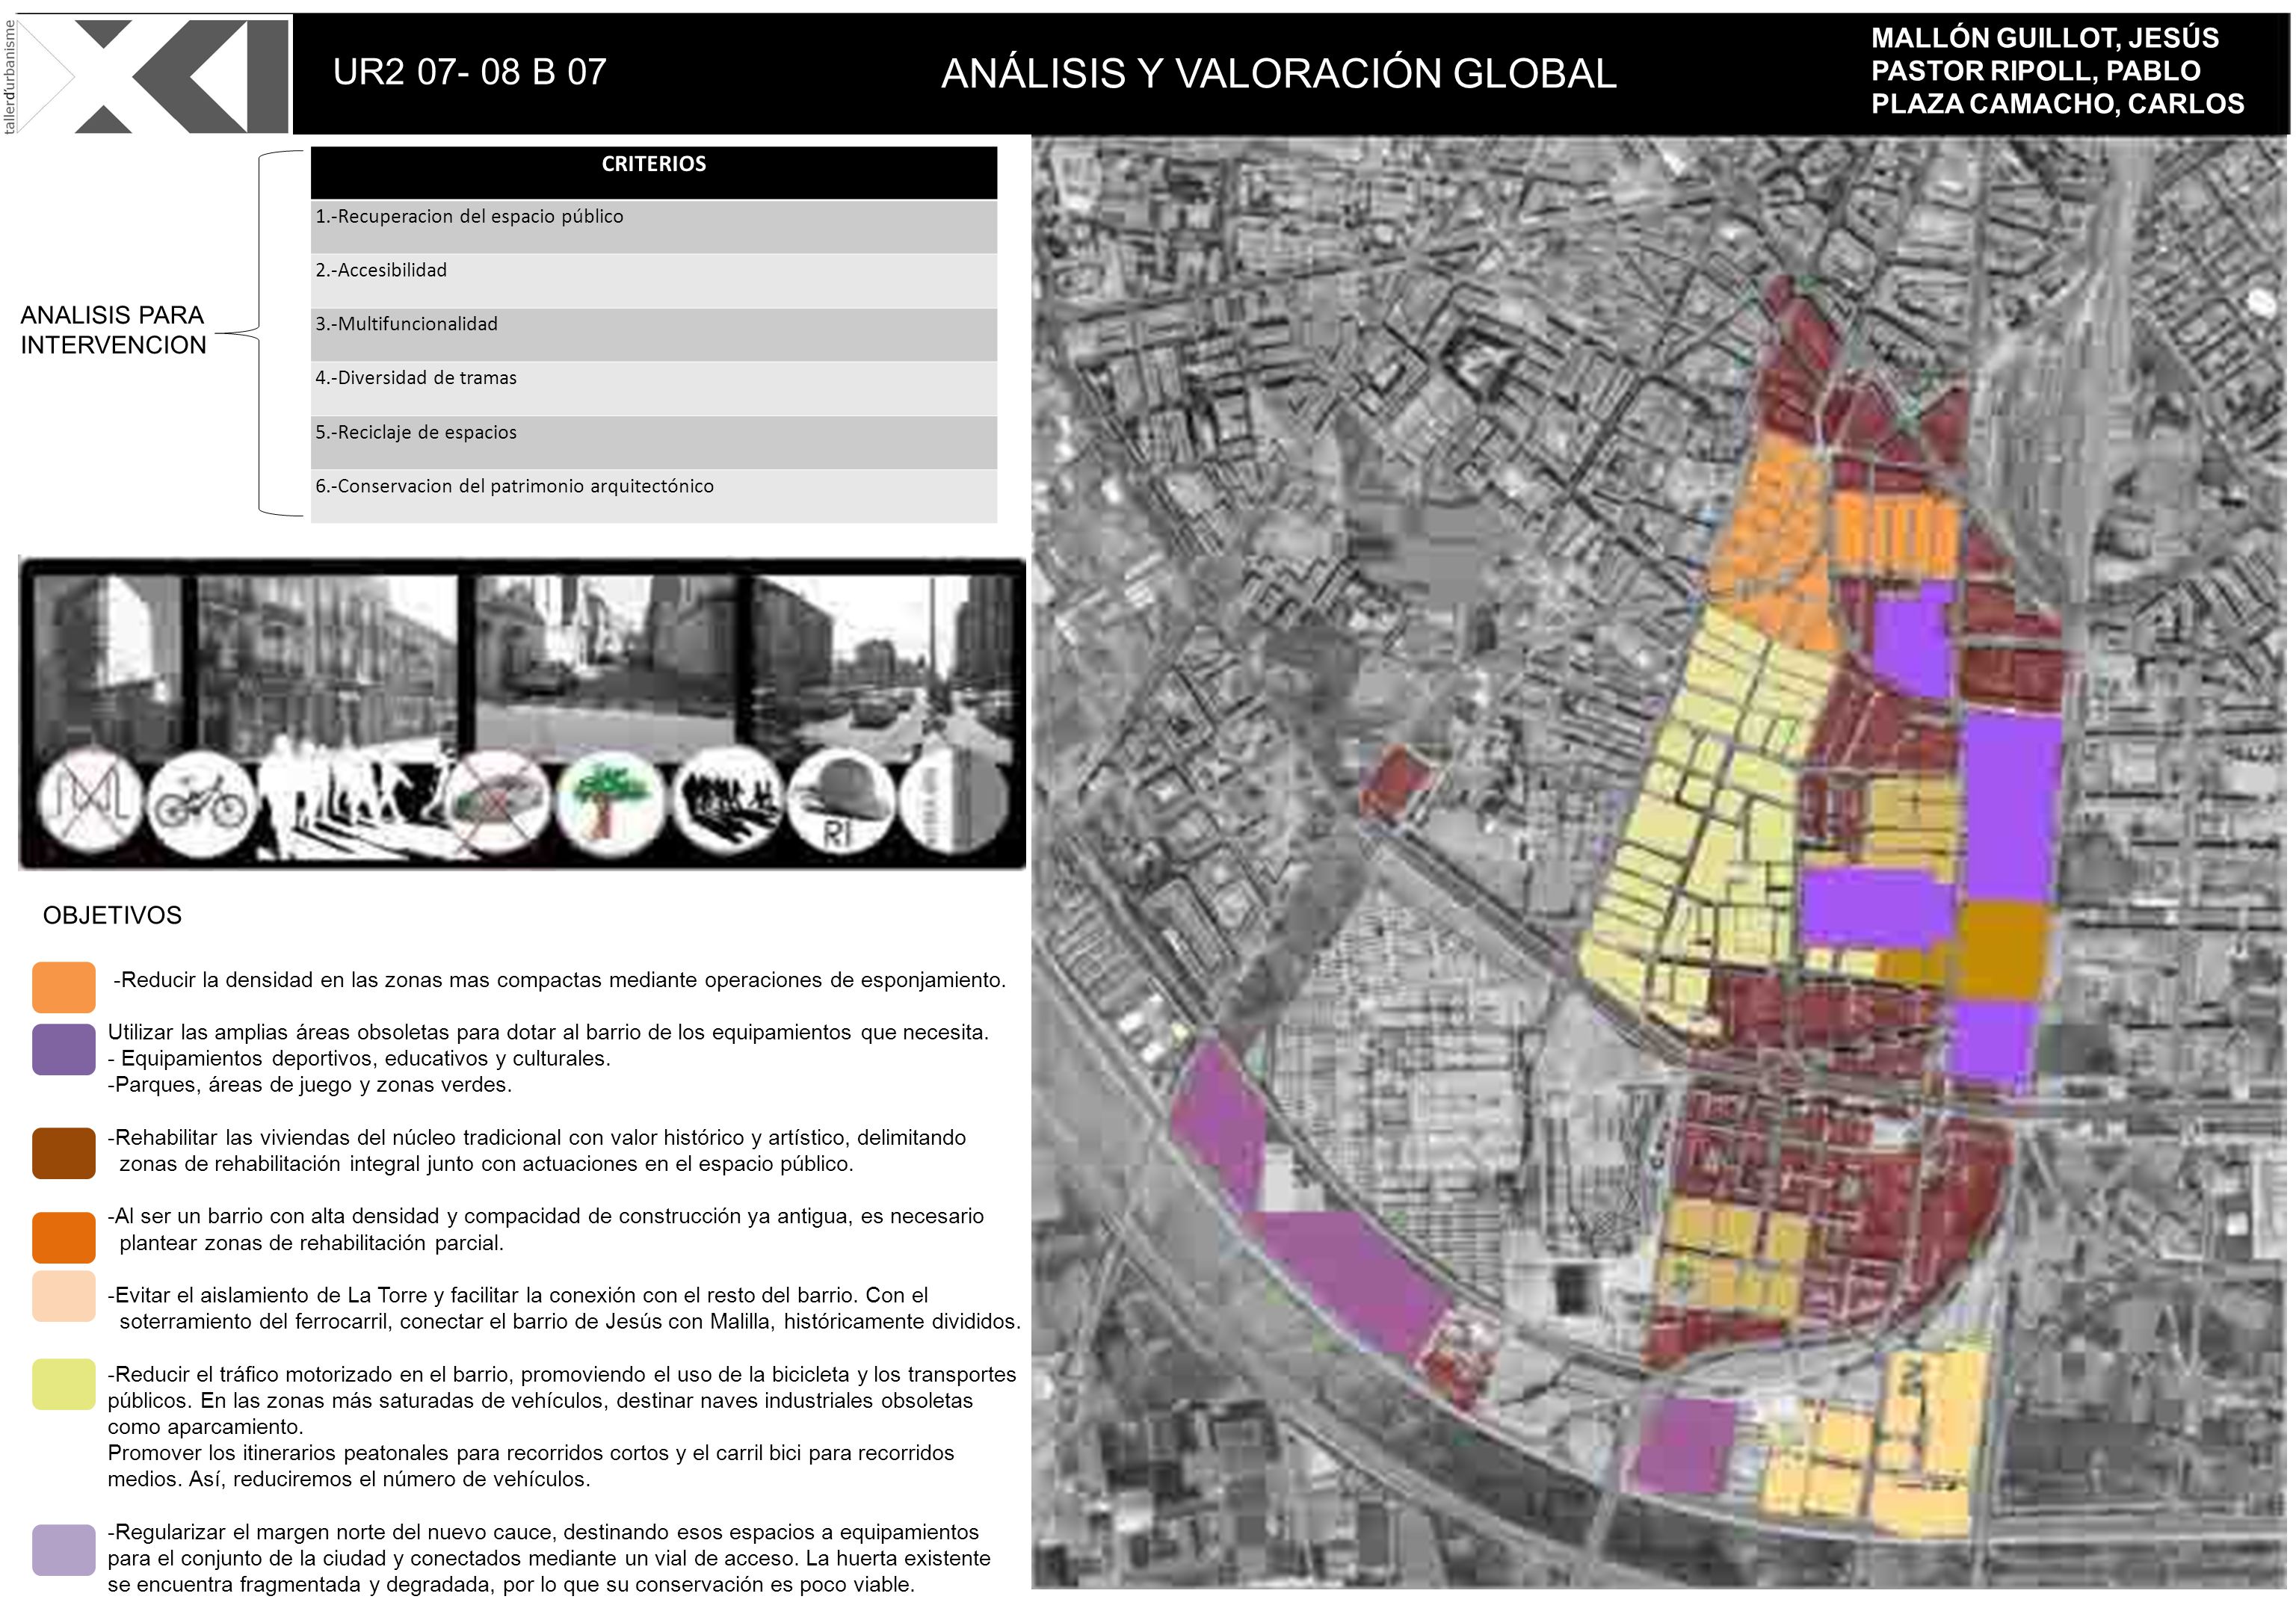Click the author name 'PASTOR RIPOLL, PABLO'
Image resolution: width=2296 pixels, height=1623 pixels.
point(2036,71)
